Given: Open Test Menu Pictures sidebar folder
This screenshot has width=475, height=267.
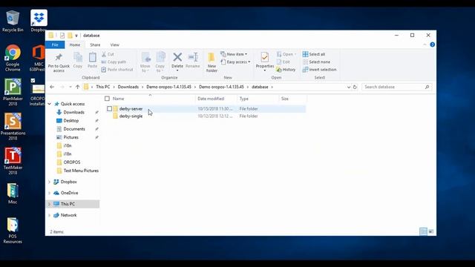Looking at the screenshot, I should pos(81,171).
